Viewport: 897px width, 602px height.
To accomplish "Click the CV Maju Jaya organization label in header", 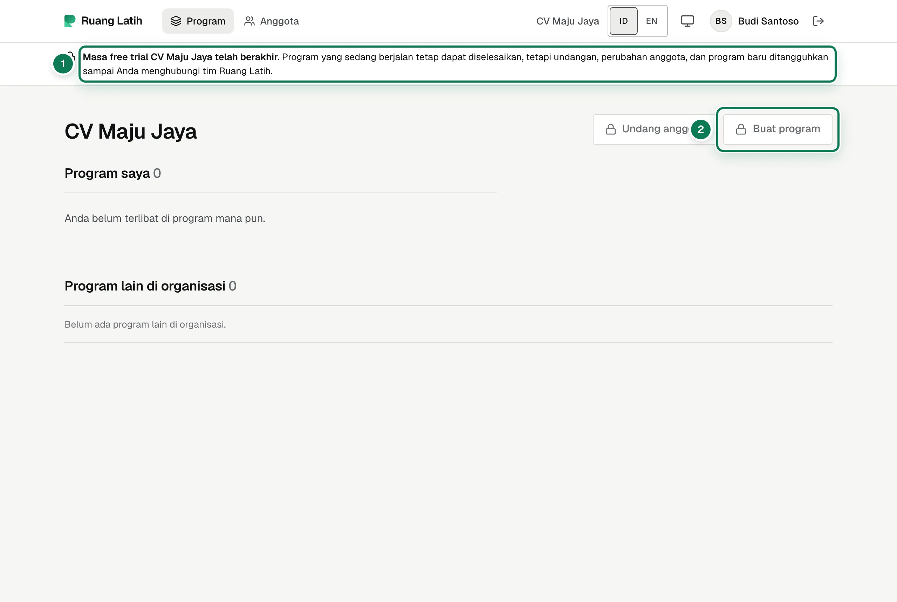I will pyautogui.click(x=567, y=21).
